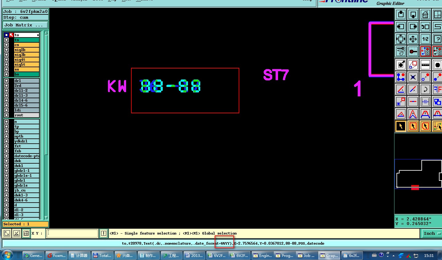
Task: Select the black single-arrow selection tool
Action: click(x=401, y=126)
